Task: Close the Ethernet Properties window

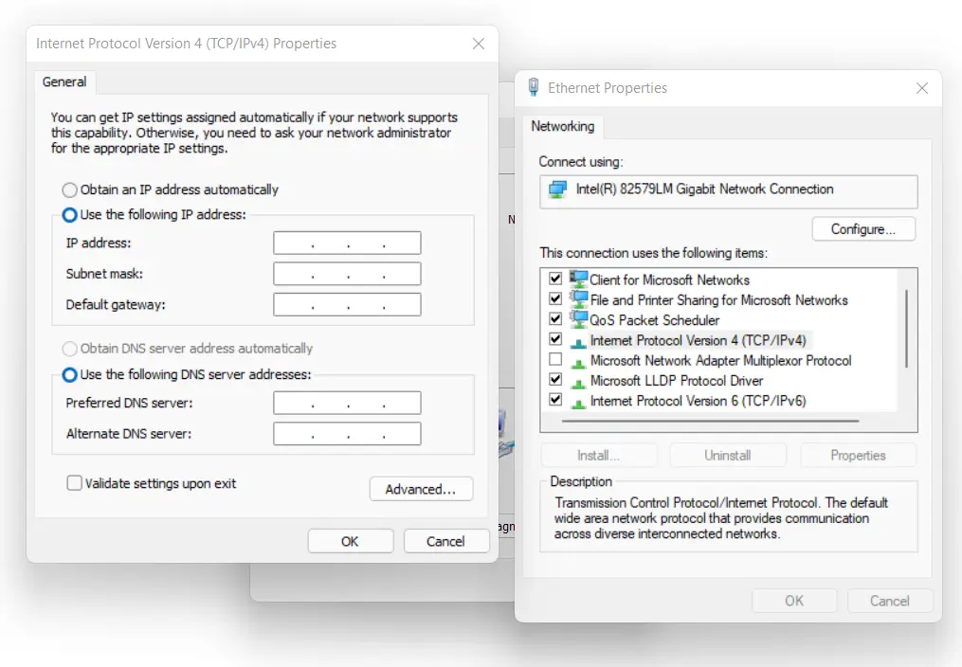Action: (x=921, y=88)
